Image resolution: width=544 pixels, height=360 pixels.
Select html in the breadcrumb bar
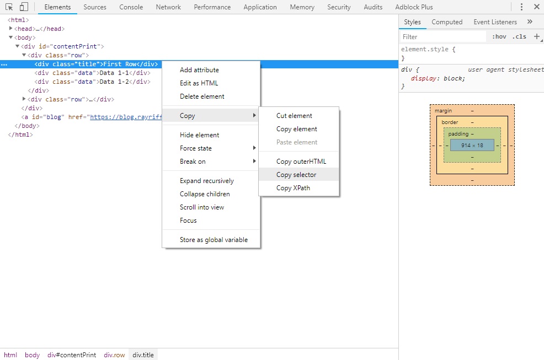10,355
